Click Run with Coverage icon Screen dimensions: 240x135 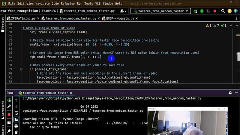(208, 11)
